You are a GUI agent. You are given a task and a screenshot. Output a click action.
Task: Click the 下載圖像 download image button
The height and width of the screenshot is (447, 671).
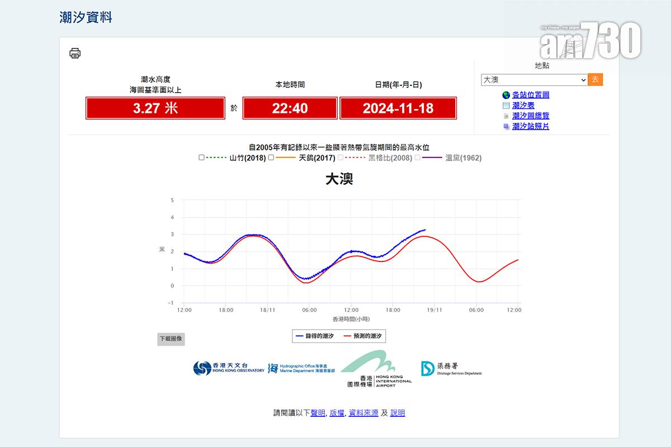[171, 339]
